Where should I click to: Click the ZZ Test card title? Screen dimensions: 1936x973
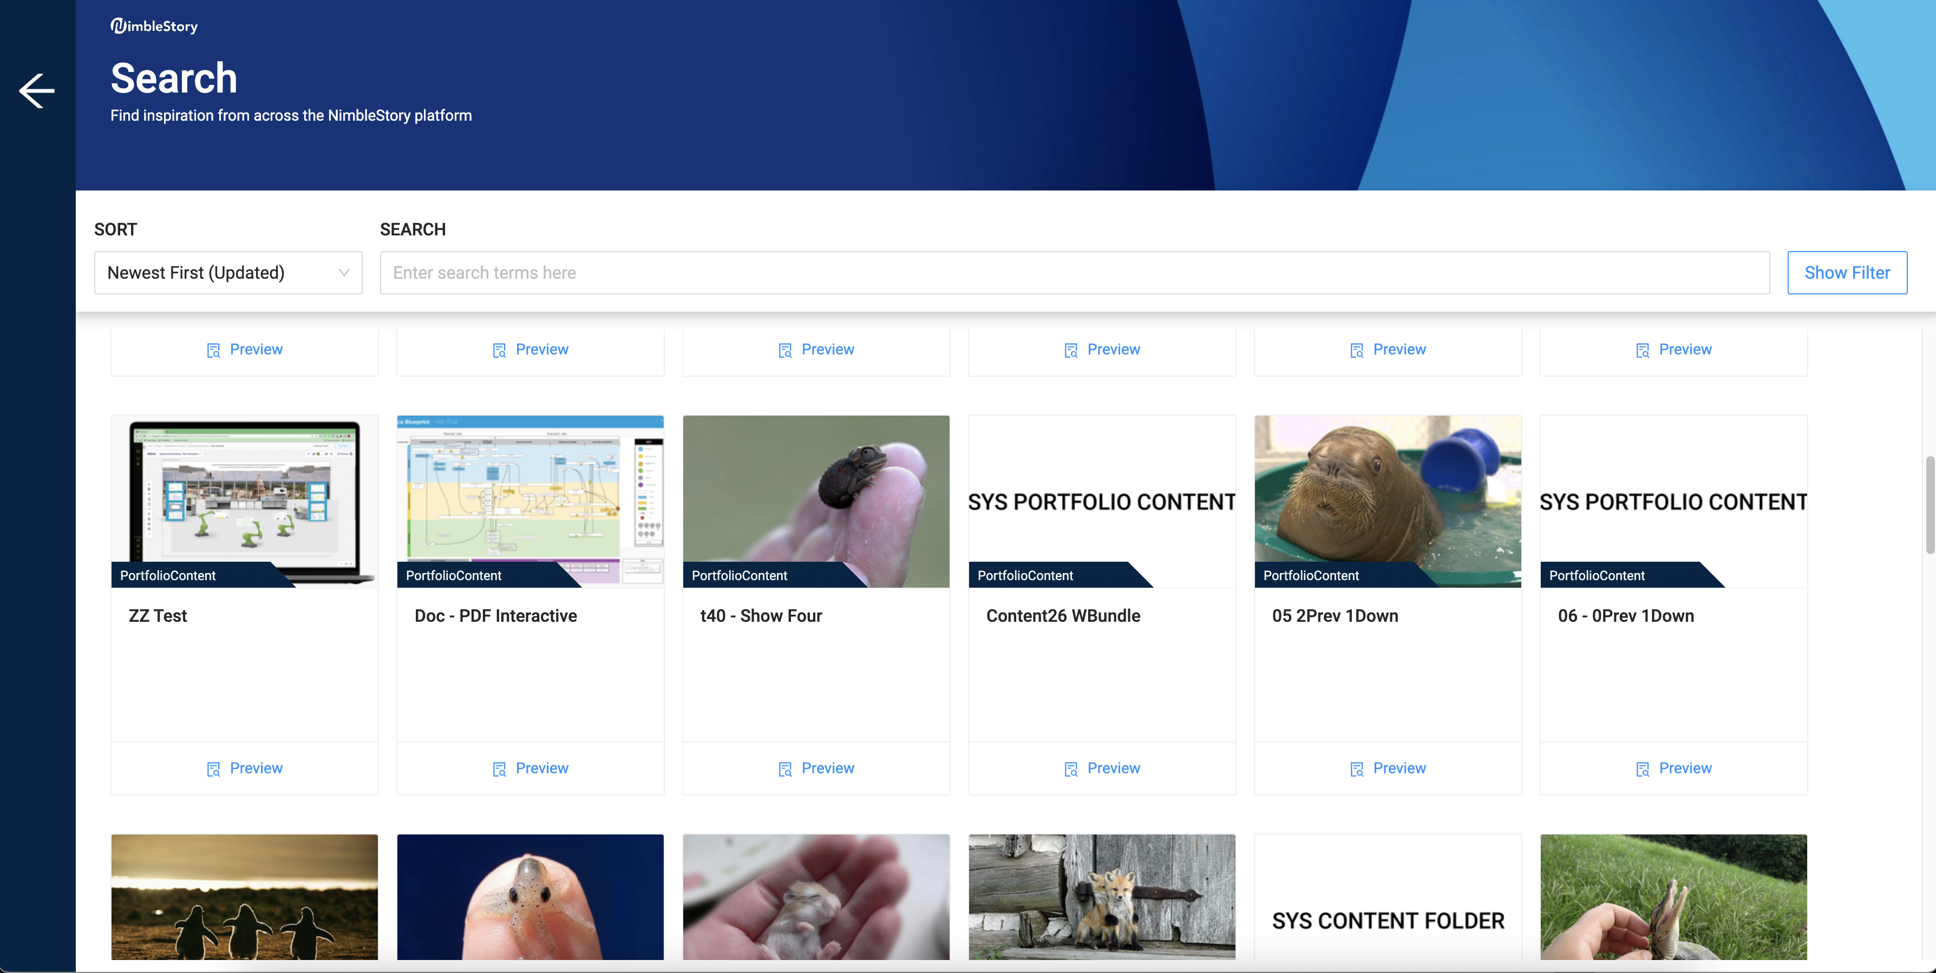pos(158,616)
